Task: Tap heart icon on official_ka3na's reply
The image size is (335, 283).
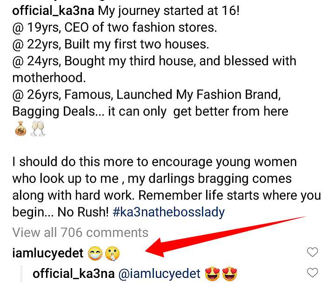Action: click(313, 274)
